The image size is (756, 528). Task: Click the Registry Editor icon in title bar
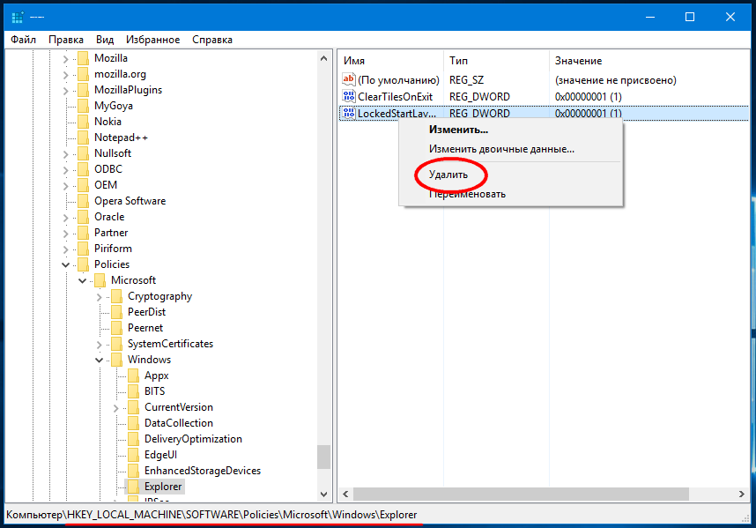coord(17,17)
